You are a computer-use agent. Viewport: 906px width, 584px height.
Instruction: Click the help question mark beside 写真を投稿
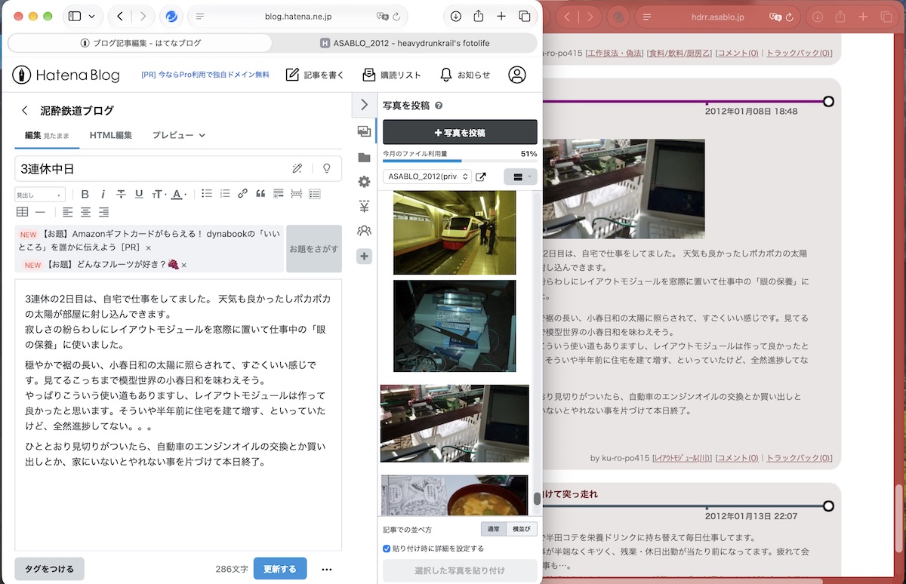[439, 106]
